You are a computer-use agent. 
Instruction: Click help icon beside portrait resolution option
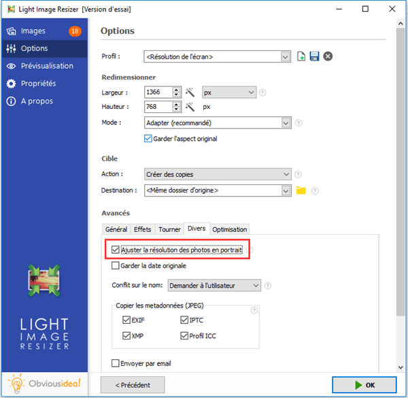(250, 250)
